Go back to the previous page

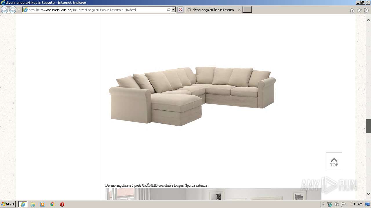click(4, 10)
